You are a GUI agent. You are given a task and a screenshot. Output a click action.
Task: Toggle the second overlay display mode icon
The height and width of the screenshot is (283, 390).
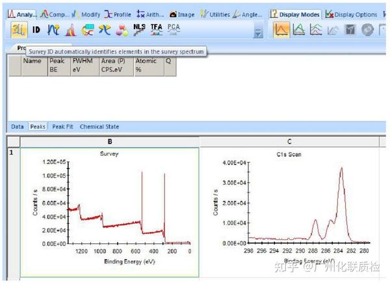[x=299, y=30]
